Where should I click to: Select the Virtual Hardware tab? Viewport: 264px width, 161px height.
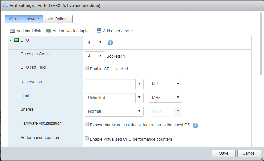(x=24, y=19)
